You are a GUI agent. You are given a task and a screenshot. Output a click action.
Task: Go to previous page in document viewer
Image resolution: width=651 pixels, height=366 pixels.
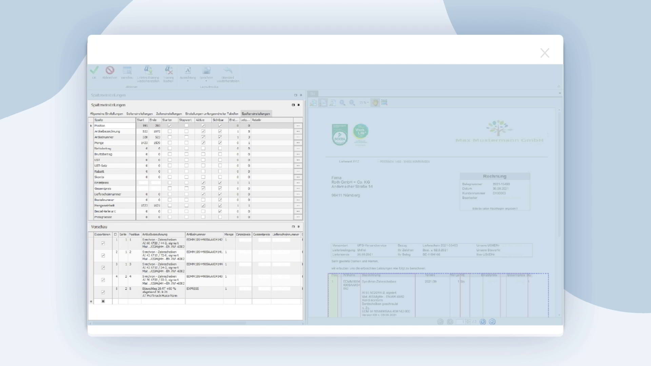(x=450, y=322)
